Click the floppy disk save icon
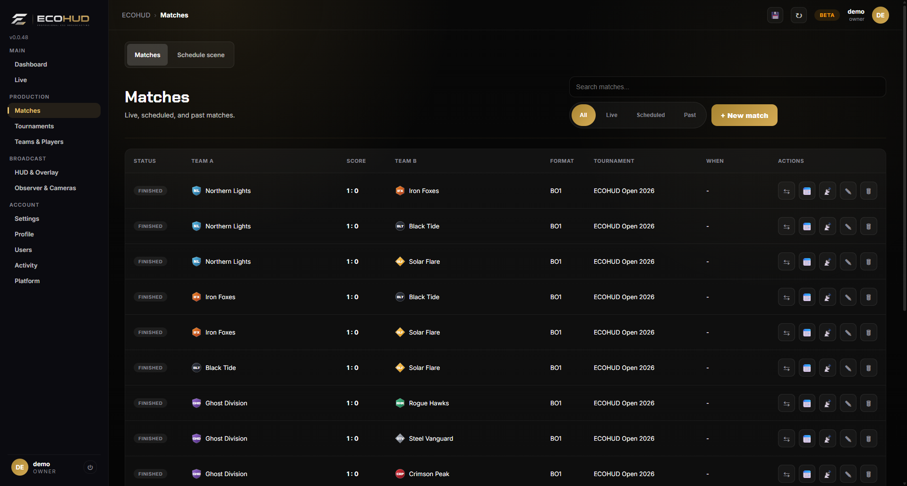907x486 pixels. point(775,15)
